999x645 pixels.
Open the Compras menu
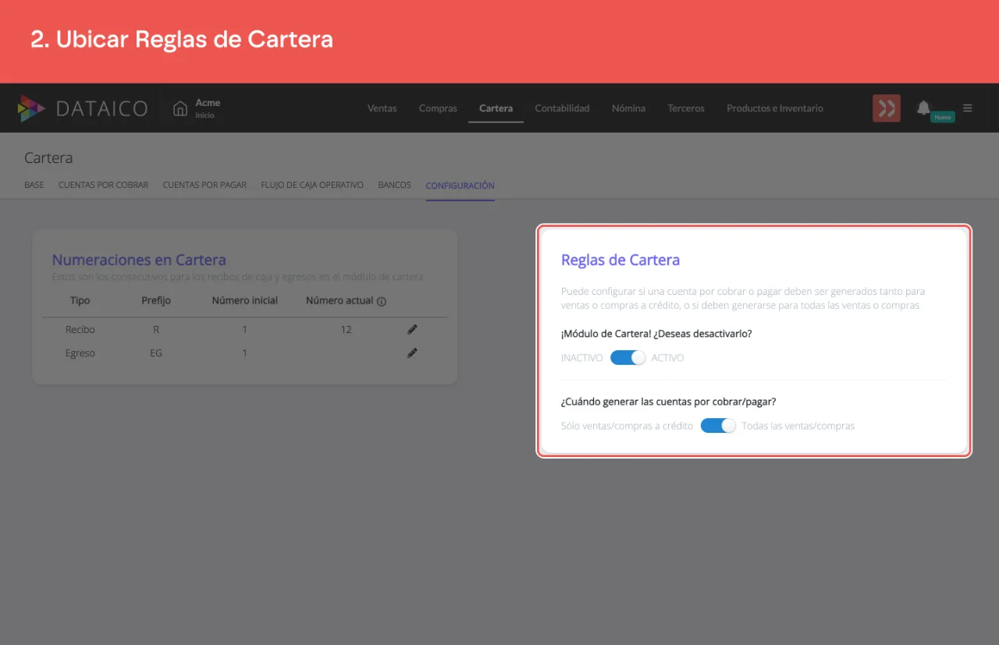click(438, 108)
